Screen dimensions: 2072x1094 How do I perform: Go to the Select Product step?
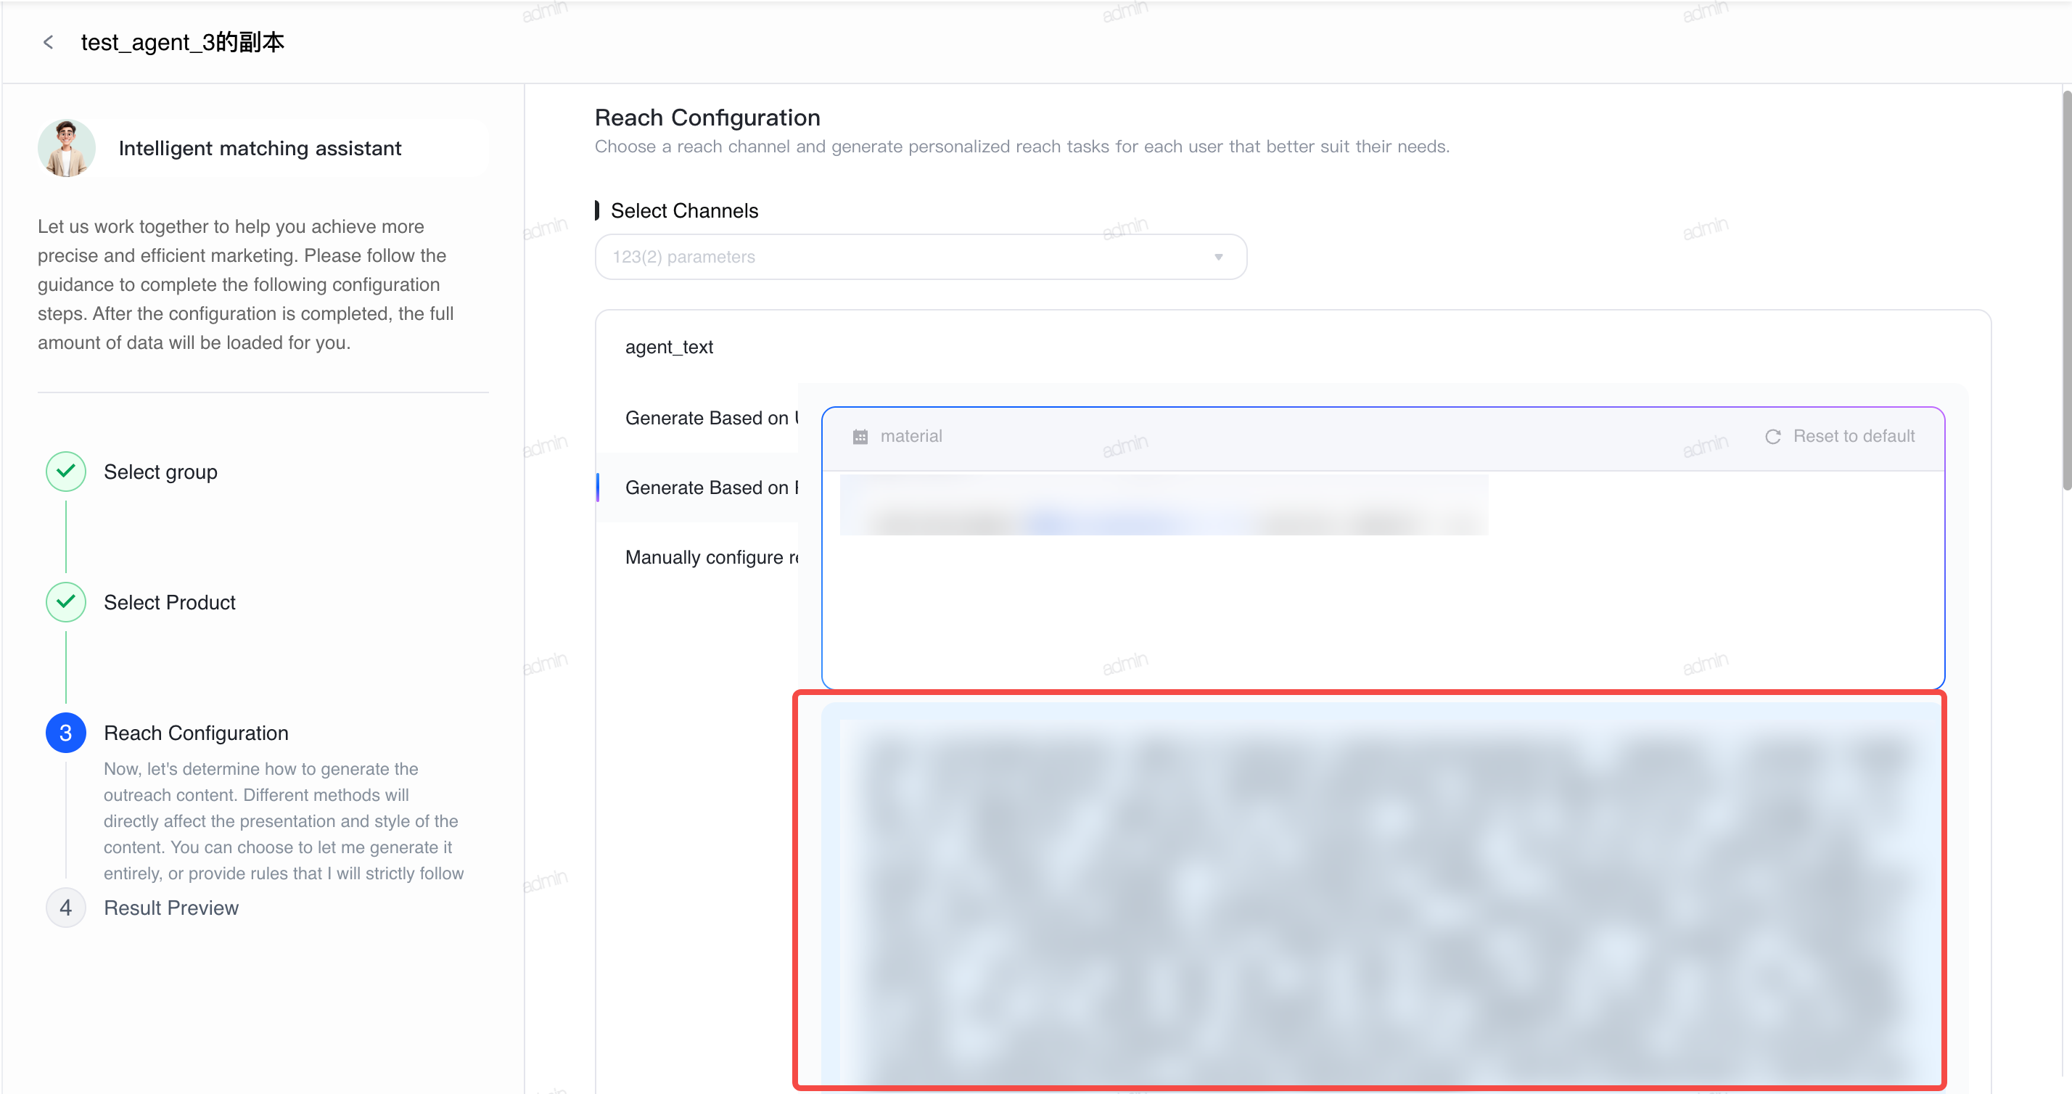[x=170, y=601]
